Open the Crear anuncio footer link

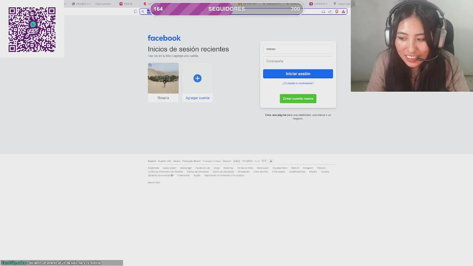point(261,172)
